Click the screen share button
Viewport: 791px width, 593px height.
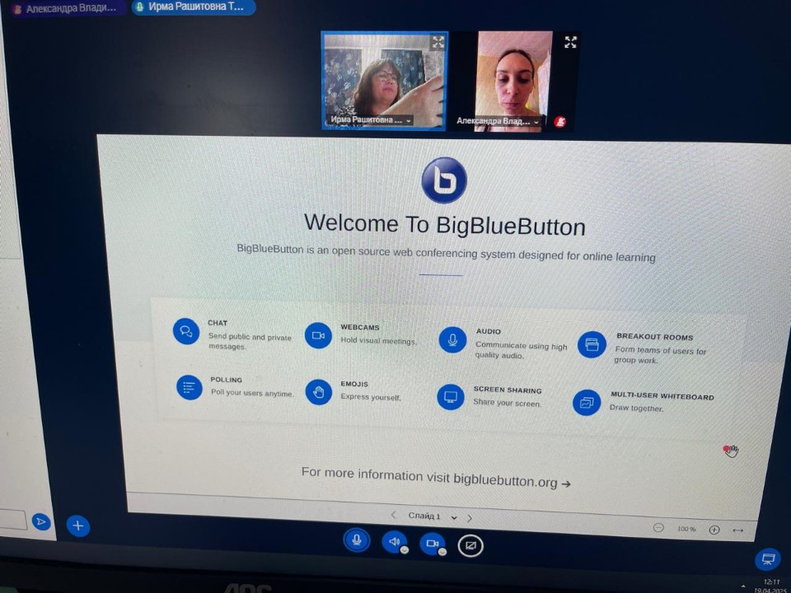[x=470, y=545]
